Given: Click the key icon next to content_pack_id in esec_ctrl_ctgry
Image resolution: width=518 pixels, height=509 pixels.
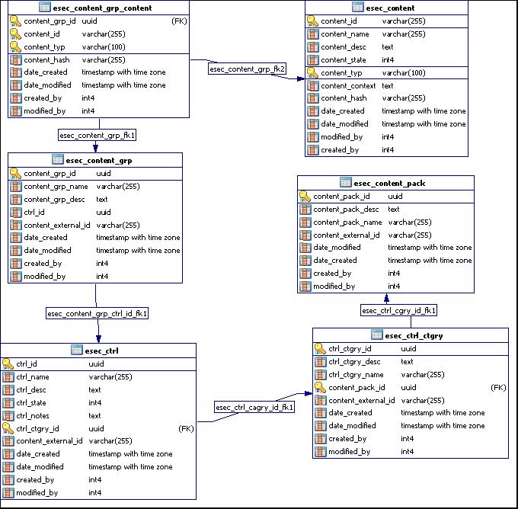Looking at the screenshot, I should click(321, 388).
